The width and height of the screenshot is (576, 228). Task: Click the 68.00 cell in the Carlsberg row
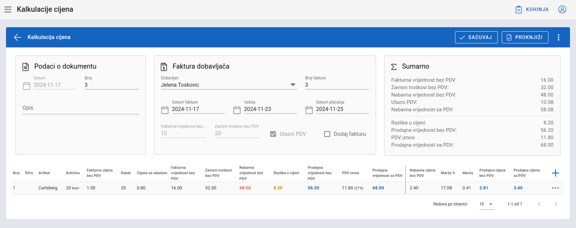click(x=378, y=188)
